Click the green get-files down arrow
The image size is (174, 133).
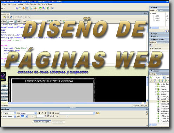tap(159, 81)
